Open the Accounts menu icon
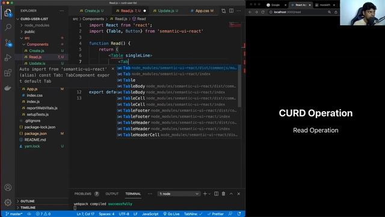The height and width of the screenshot is (217, 385). (x=8, y=187)
